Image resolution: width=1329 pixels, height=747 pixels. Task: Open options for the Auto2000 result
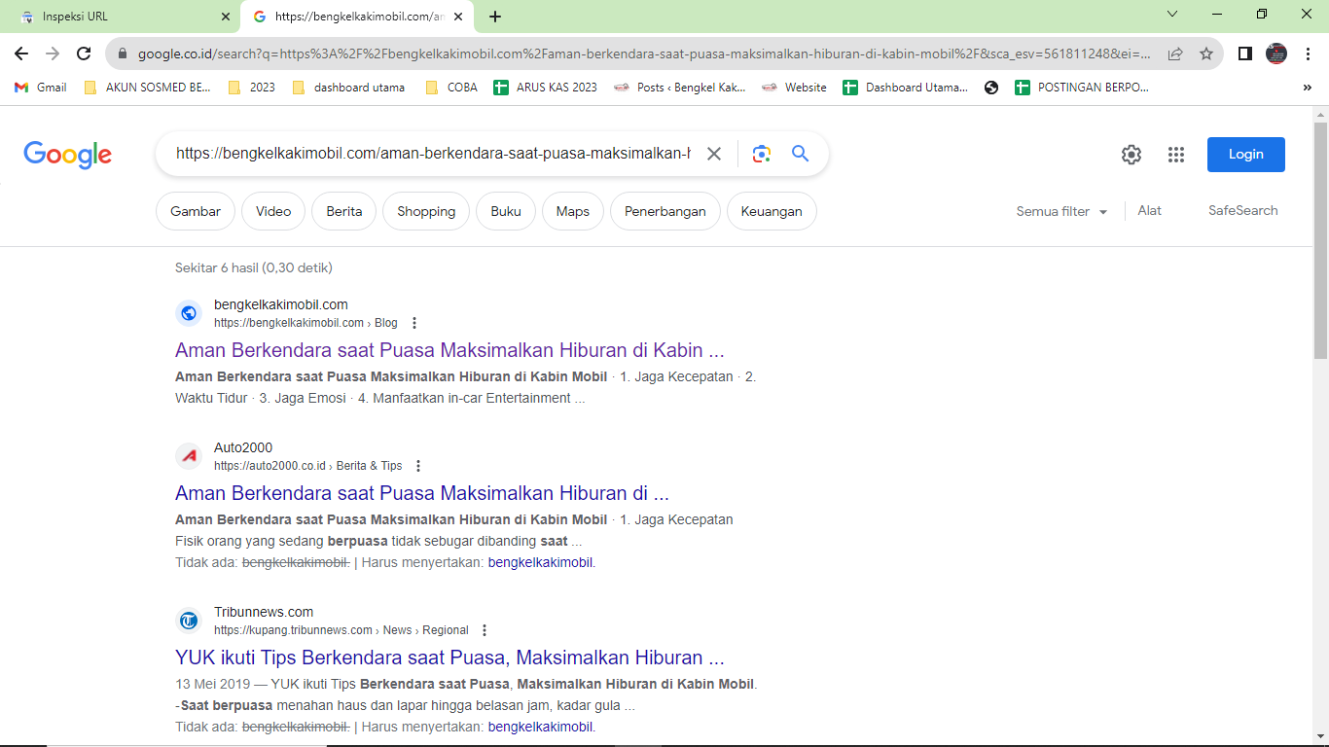[x=418, y=466]
